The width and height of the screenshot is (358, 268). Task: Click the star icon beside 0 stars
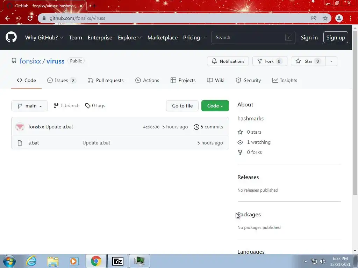coord(240,132)
